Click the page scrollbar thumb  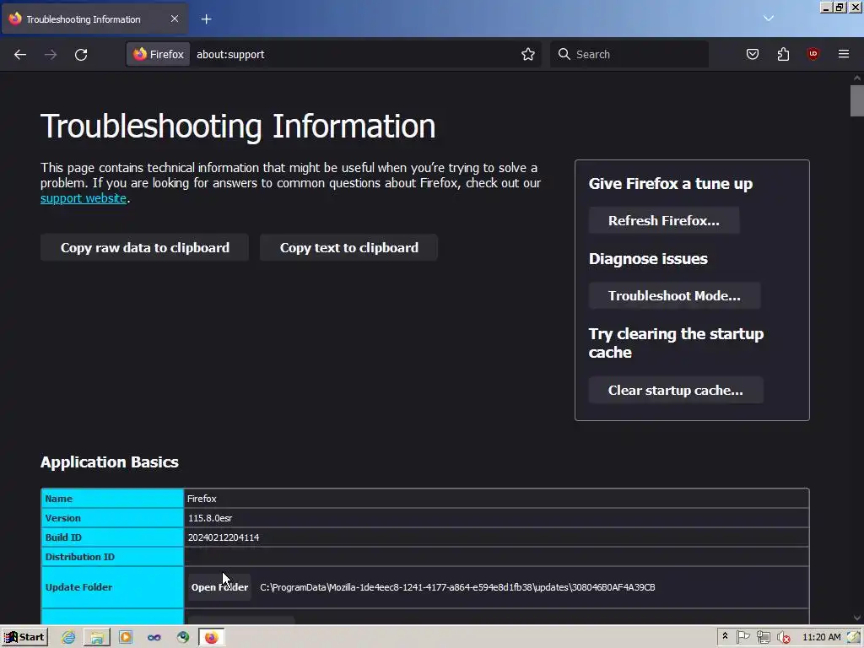pos(857,101)
